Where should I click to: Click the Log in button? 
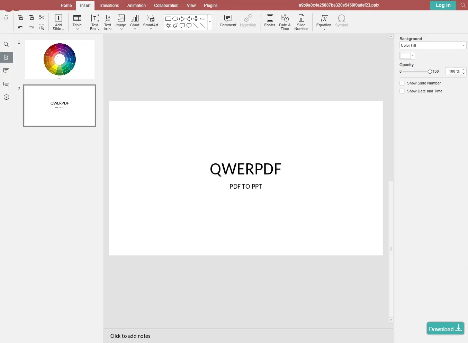pos(443,5)
